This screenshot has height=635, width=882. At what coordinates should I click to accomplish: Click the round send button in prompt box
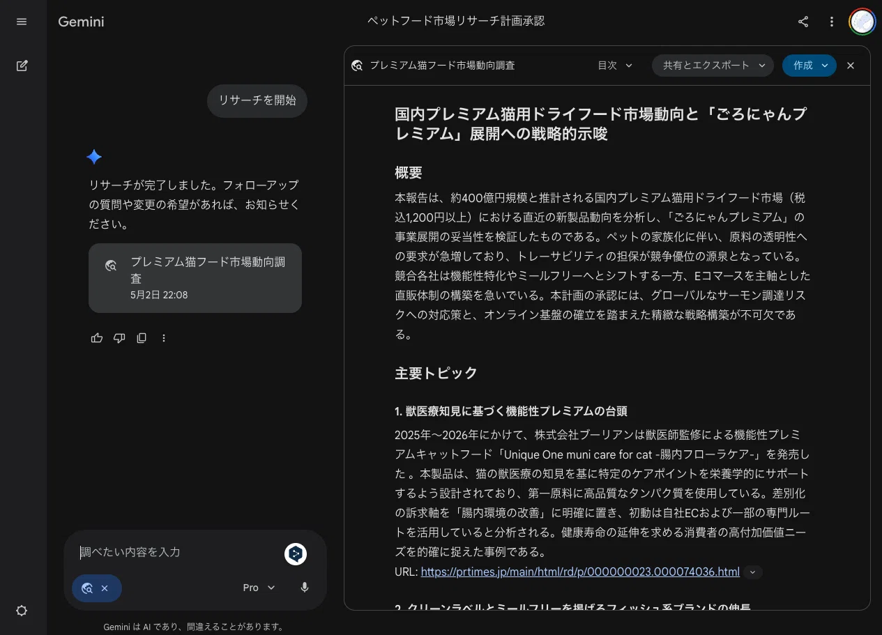tap(296, 553)
